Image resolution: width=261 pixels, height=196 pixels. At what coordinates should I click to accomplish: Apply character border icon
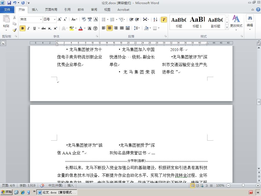tap(96, 19)
